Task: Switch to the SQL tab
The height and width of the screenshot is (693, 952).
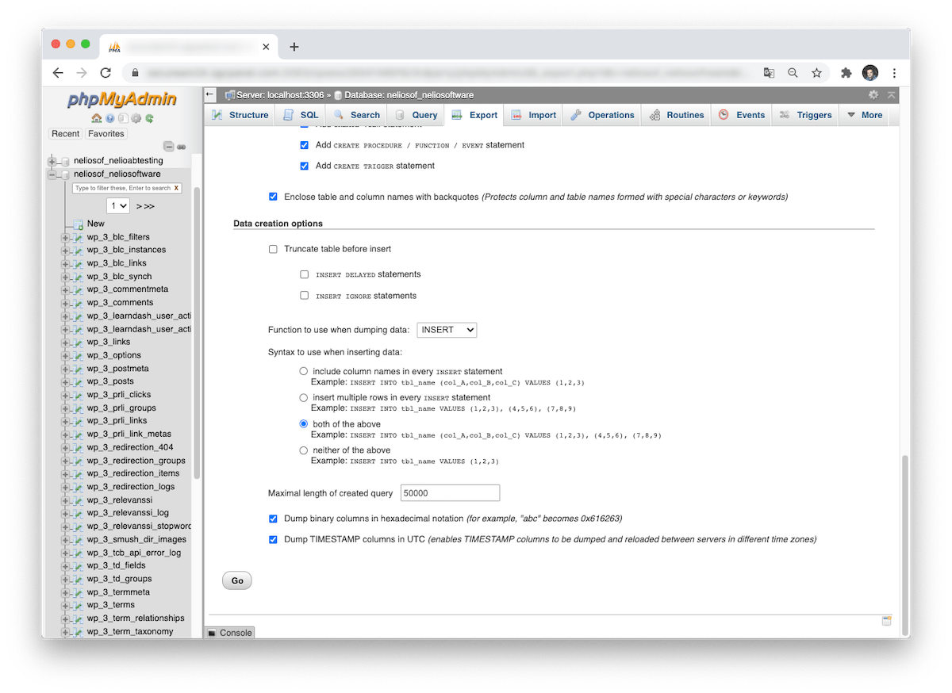Action: tap(301, 115)
